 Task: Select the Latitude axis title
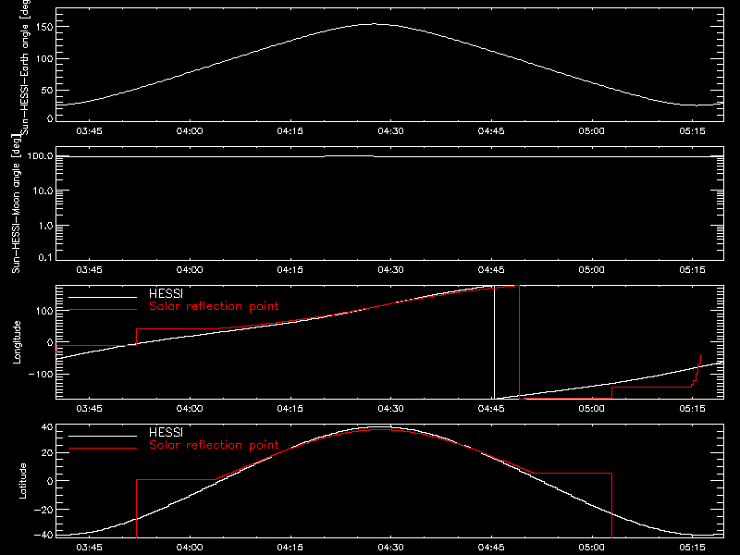pyautogui.click(x=22, y=481)
